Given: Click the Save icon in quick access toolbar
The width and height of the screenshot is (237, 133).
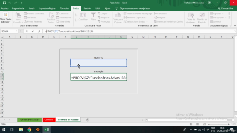Looking at the screenshot, I should [x=4, y=3].
